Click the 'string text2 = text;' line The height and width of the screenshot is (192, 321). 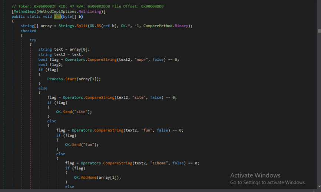click(x=60, y=54)
